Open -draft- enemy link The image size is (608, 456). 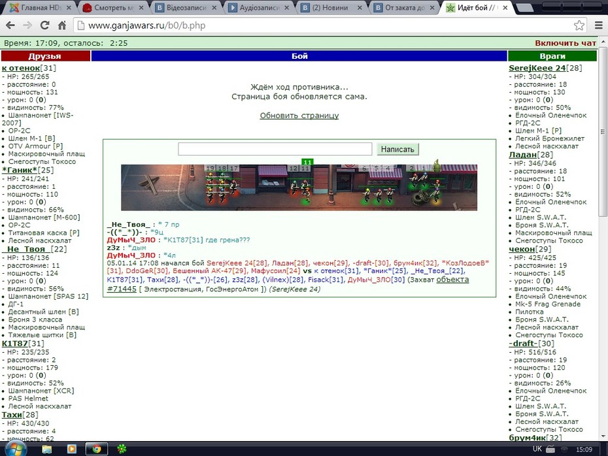(x=523, y=344)
